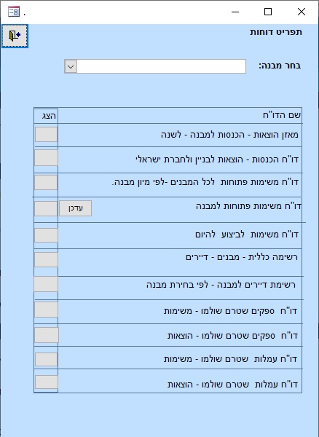Click the exit door icon button
319x437 pixels.
pos(15,36)
